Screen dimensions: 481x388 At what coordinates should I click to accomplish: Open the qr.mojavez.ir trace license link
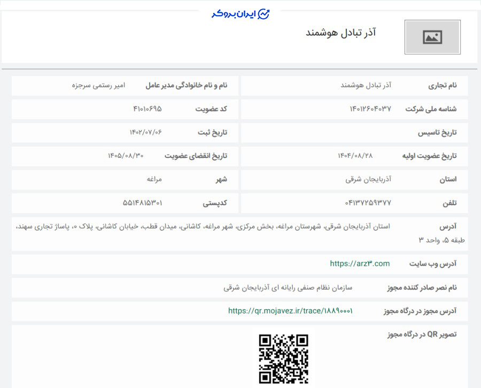290,311
